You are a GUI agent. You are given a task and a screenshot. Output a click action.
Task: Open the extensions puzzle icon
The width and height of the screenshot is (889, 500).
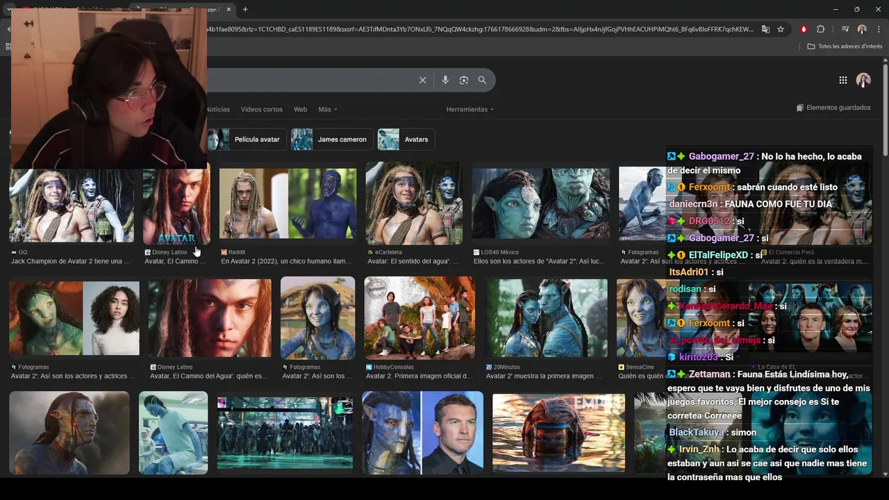(821, 29)
